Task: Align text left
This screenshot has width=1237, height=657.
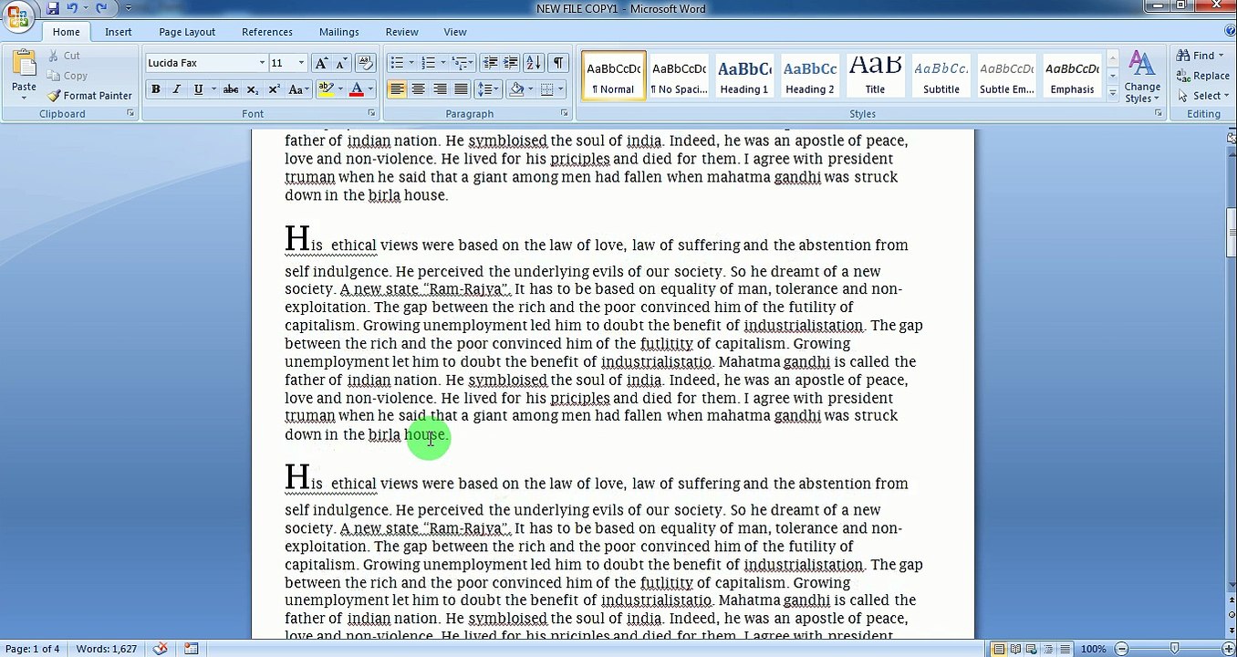Action: (397, 89)
